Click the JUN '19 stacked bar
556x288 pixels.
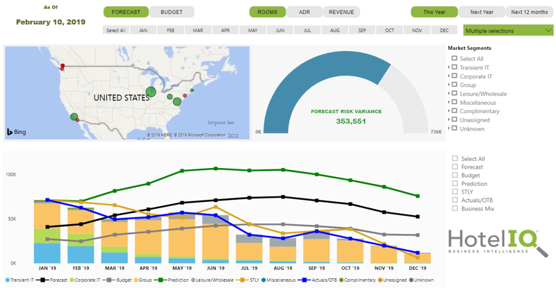(x=215, y=239)
